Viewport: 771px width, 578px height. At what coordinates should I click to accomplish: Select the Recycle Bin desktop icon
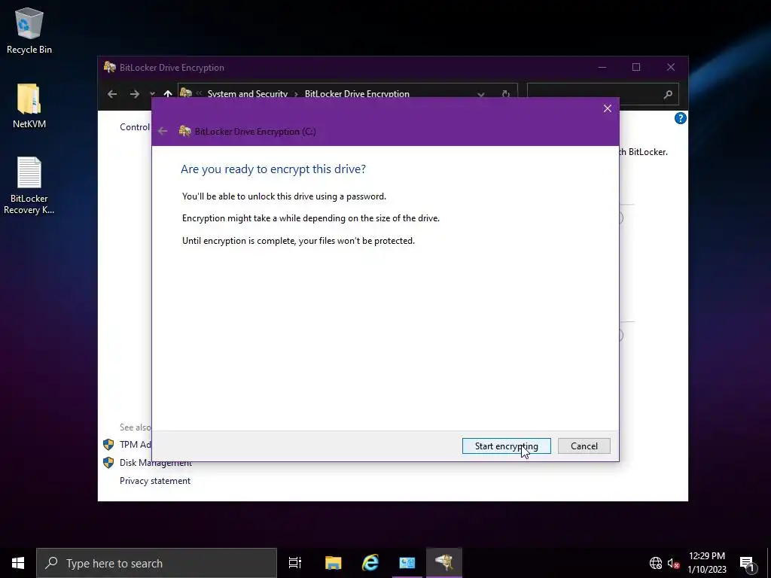coord(29,30)
